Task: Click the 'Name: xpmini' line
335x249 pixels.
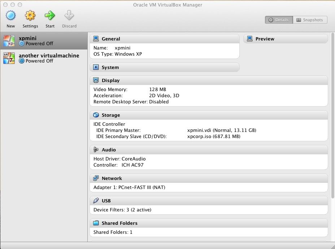Action: point(112,48)
